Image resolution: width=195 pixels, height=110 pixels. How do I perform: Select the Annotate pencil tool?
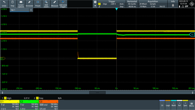(29, 4)
